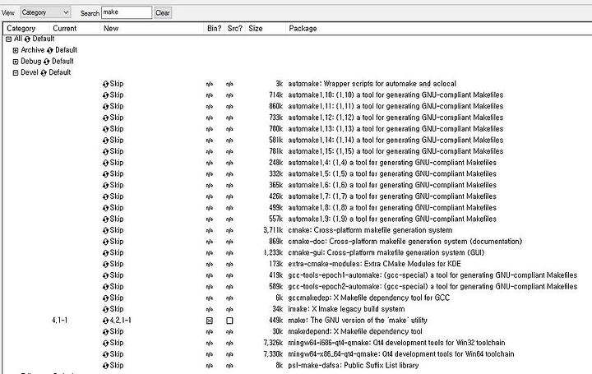Click the cycle icon for makedepend row

click(105, 332)
